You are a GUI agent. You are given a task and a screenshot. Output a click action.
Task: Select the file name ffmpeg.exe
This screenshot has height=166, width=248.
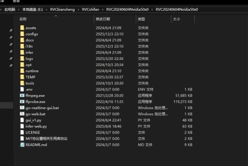(35, 95)
